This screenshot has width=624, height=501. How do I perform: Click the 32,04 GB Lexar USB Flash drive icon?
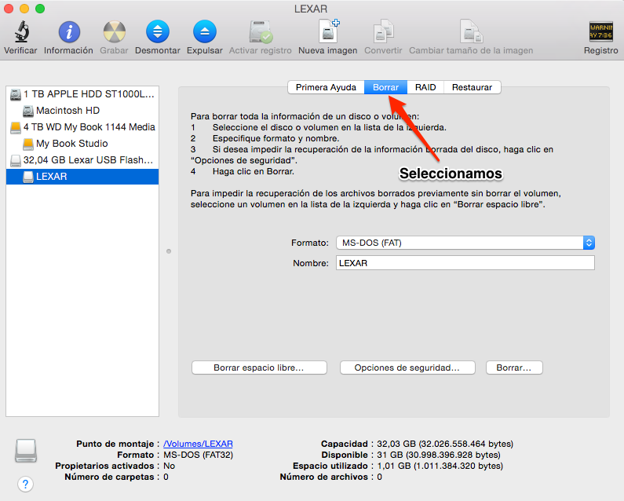[16, 160]
